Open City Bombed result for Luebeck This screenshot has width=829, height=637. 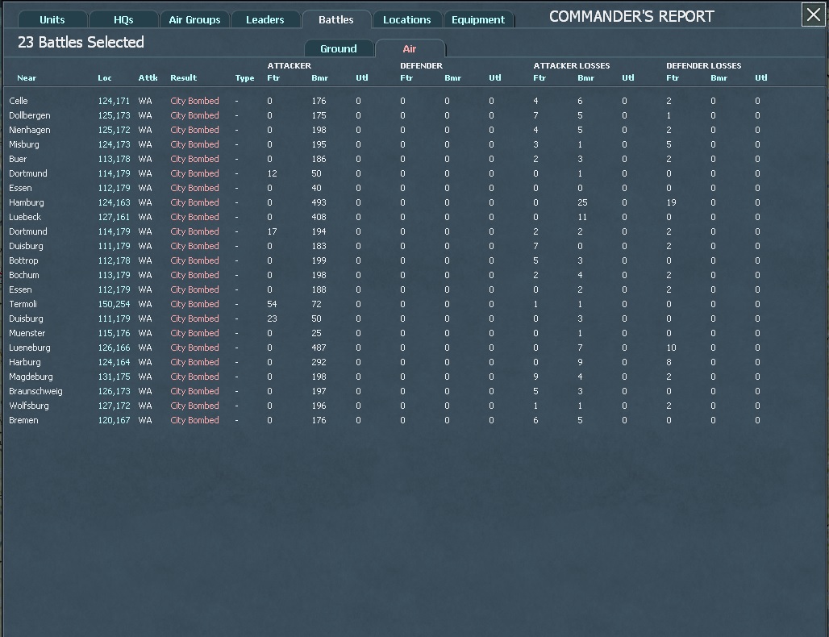[x=194, y=217]
